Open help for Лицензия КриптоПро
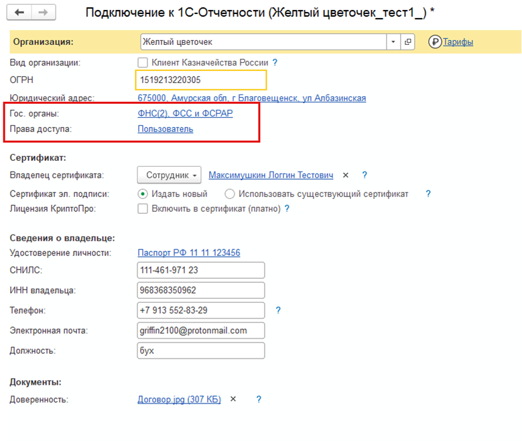This screenshot has height=441, width=522. 287,208
